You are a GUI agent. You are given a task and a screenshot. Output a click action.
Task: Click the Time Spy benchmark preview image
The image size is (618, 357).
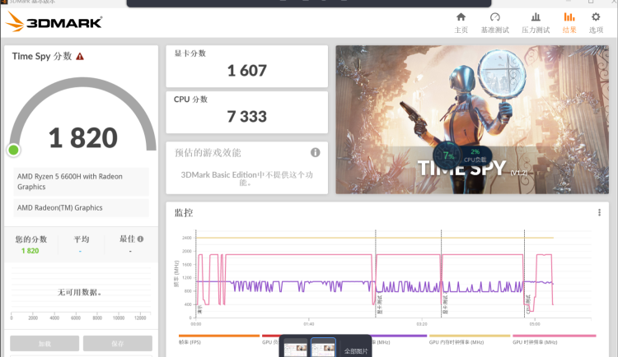[x=472, y=119]
